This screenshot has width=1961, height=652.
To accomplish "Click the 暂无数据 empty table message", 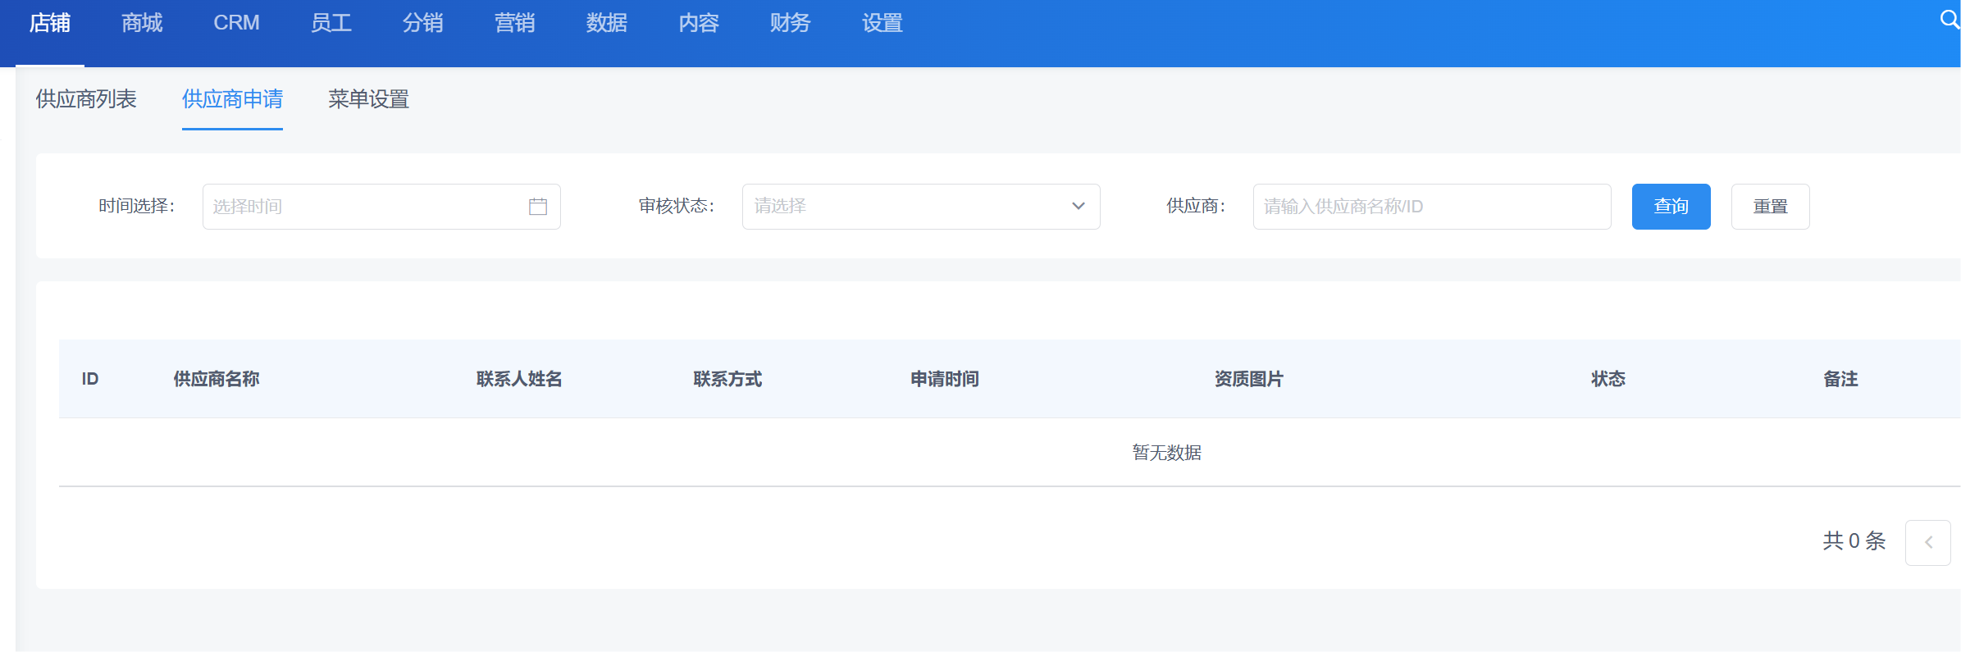I will (1167, 453).
